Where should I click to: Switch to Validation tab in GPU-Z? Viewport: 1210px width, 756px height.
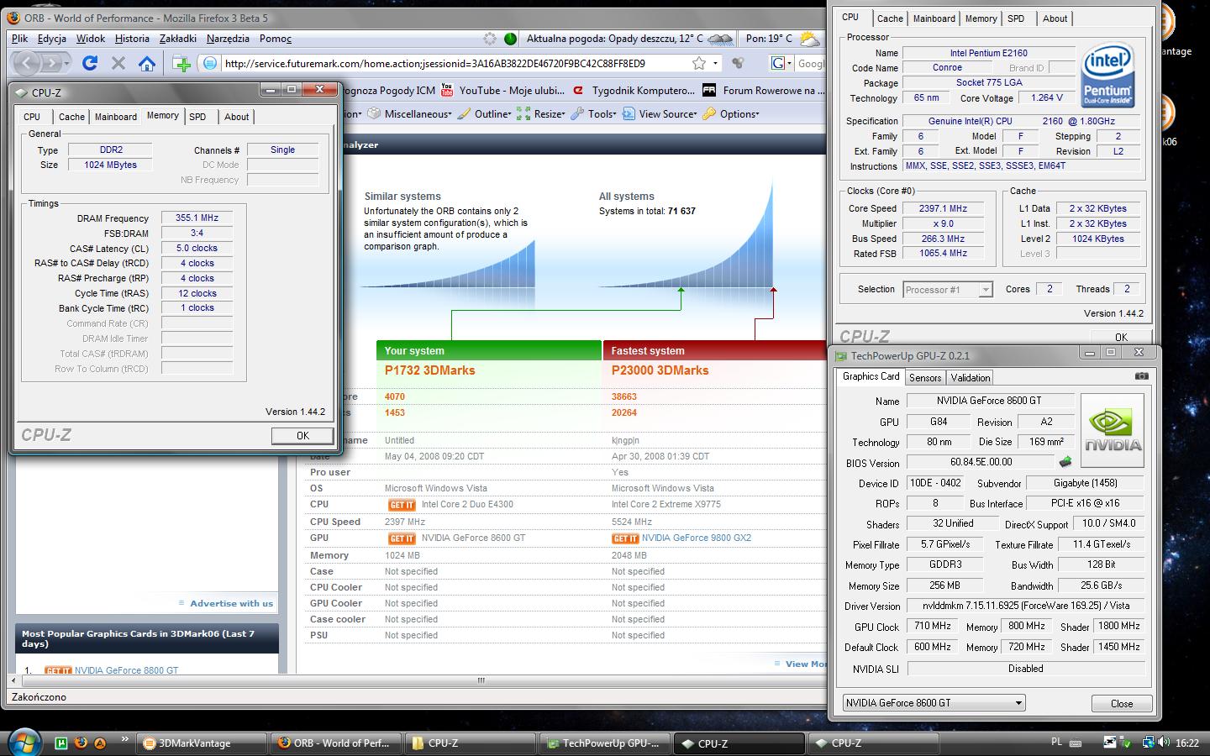971,378
